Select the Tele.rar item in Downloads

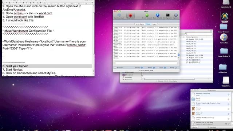click(211, 109)
